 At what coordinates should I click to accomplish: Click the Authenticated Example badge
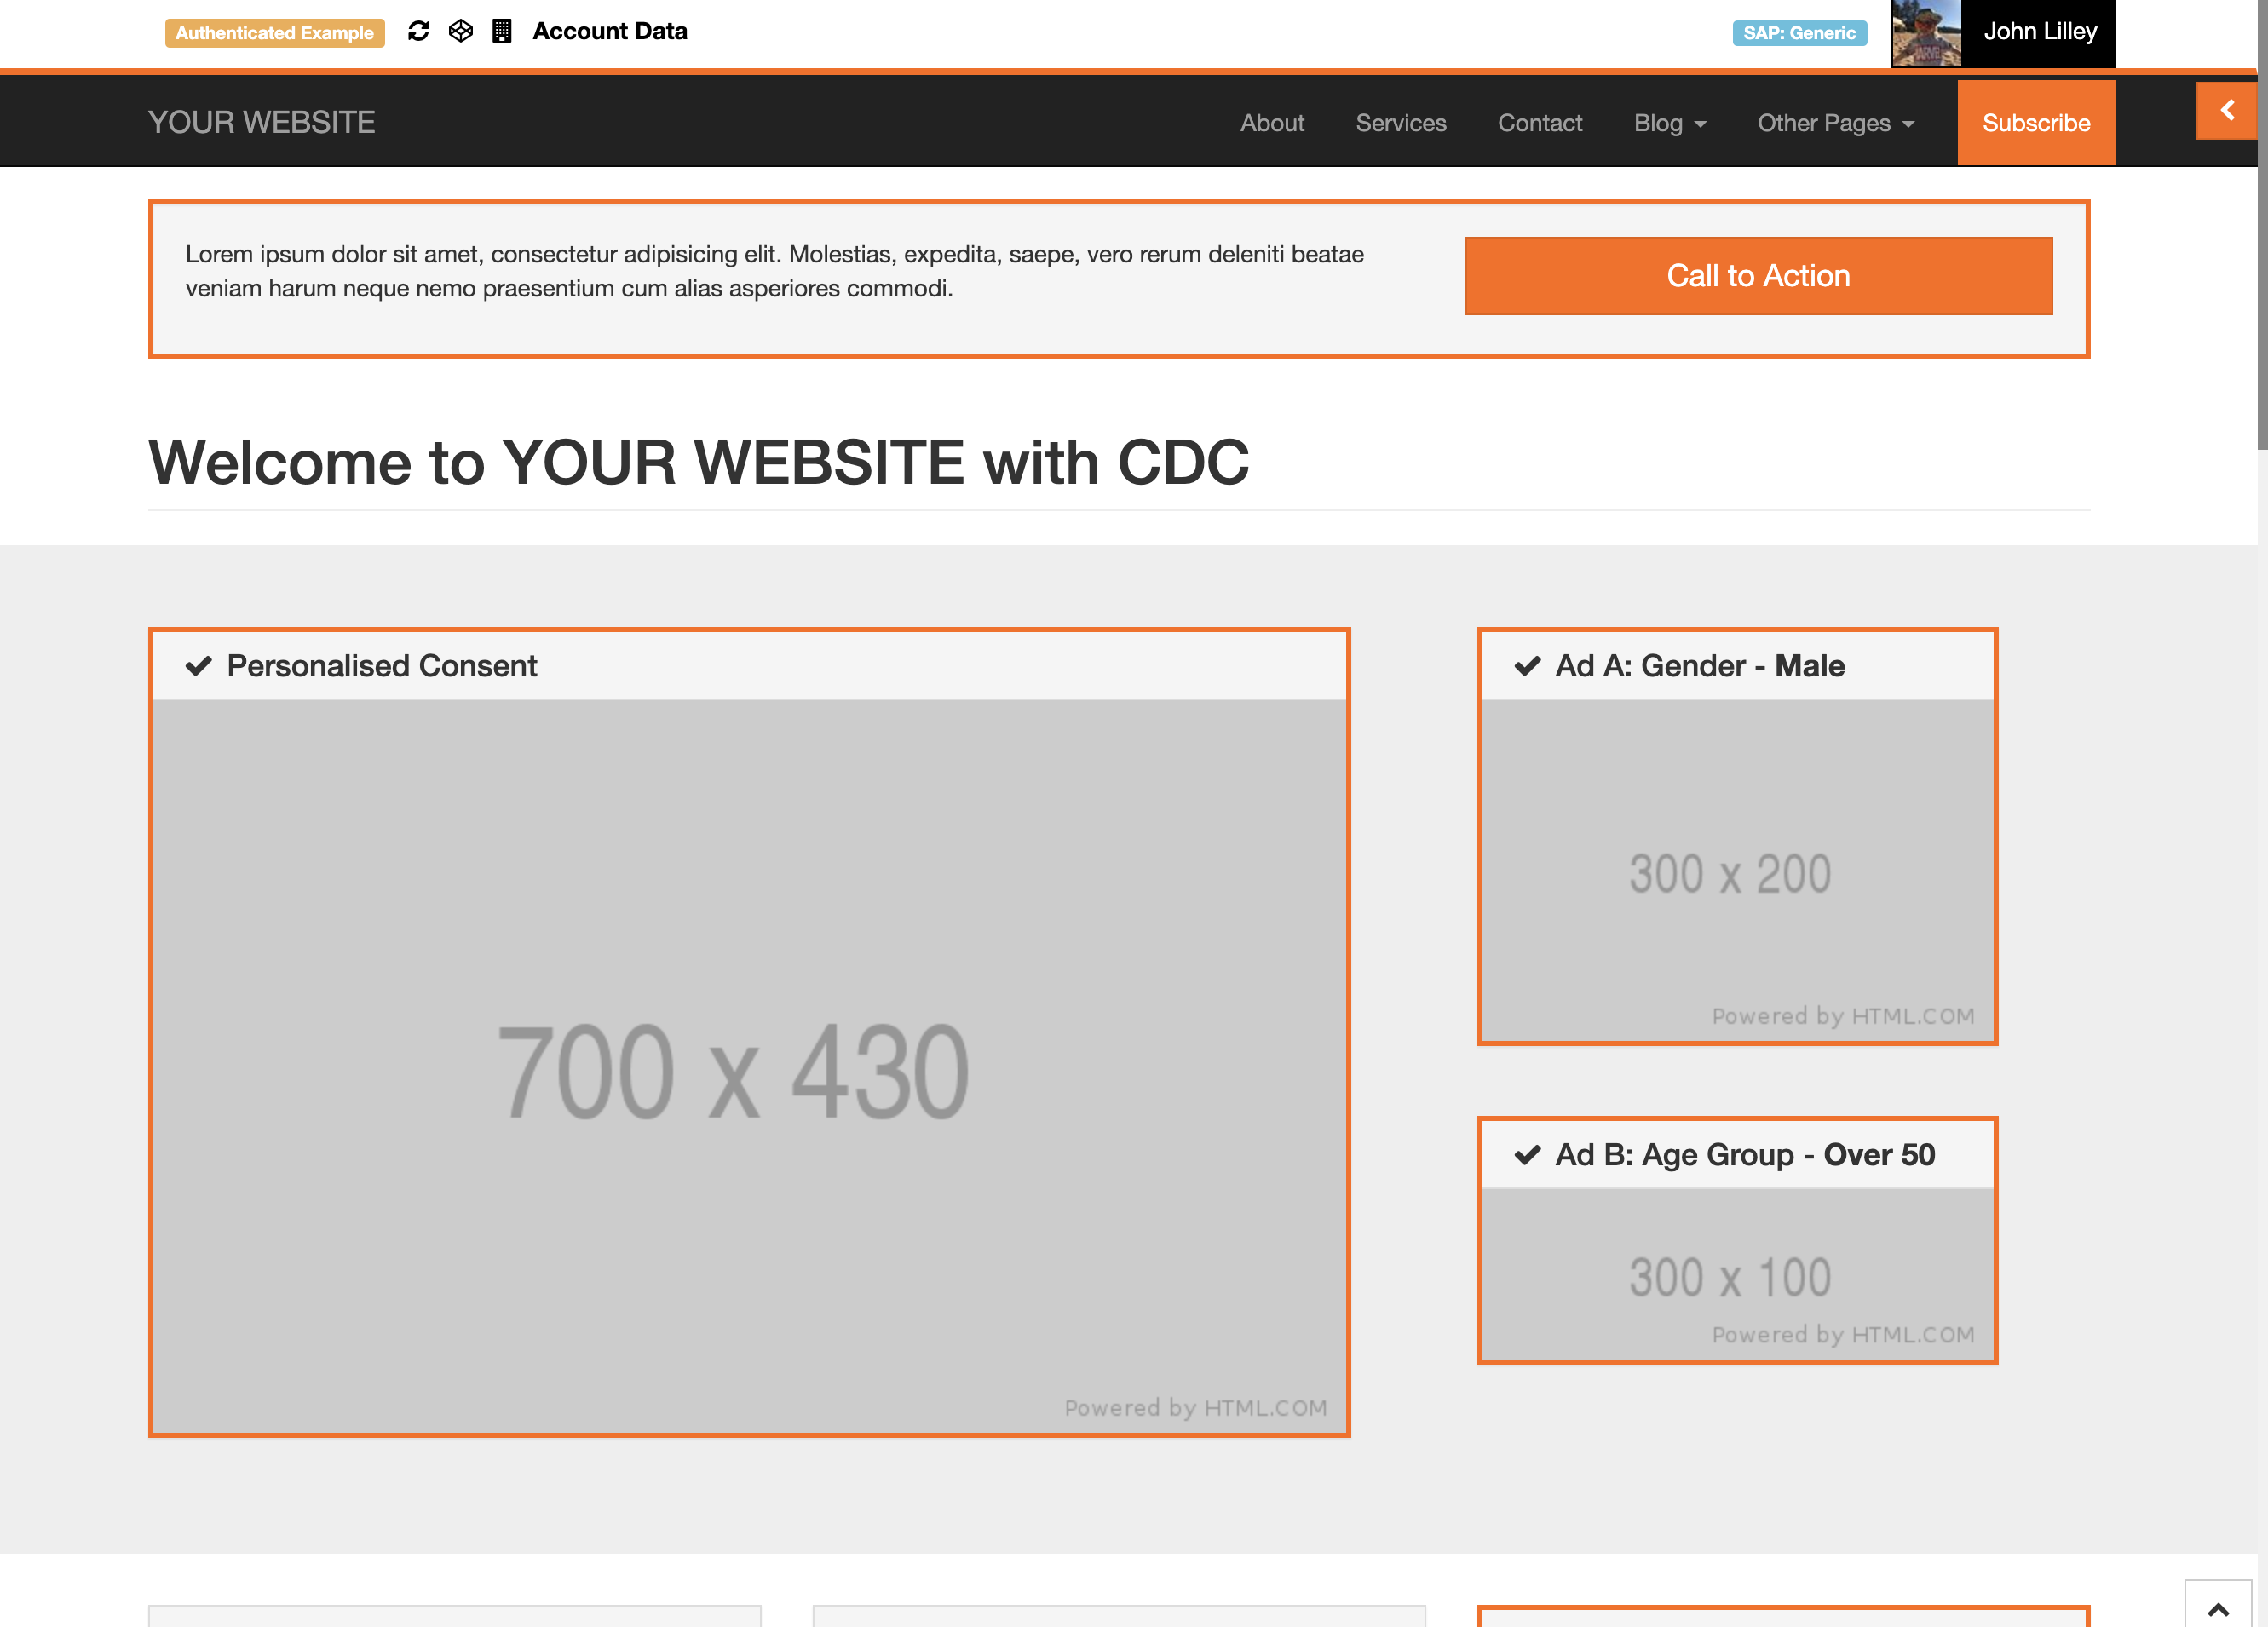tap(274, 33)
